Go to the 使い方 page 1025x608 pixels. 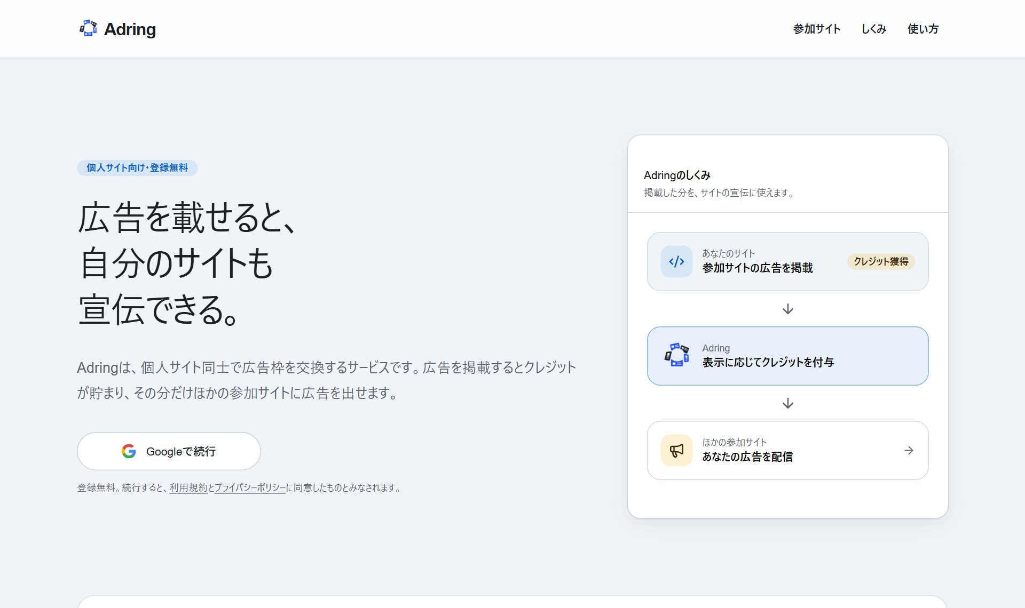click(923, 29)
